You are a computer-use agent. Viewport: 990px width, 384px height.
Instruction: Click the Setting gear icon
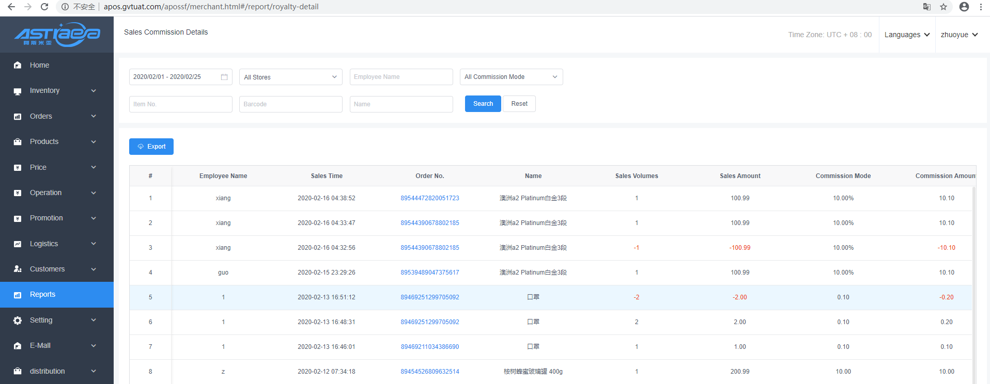point(18,320)
